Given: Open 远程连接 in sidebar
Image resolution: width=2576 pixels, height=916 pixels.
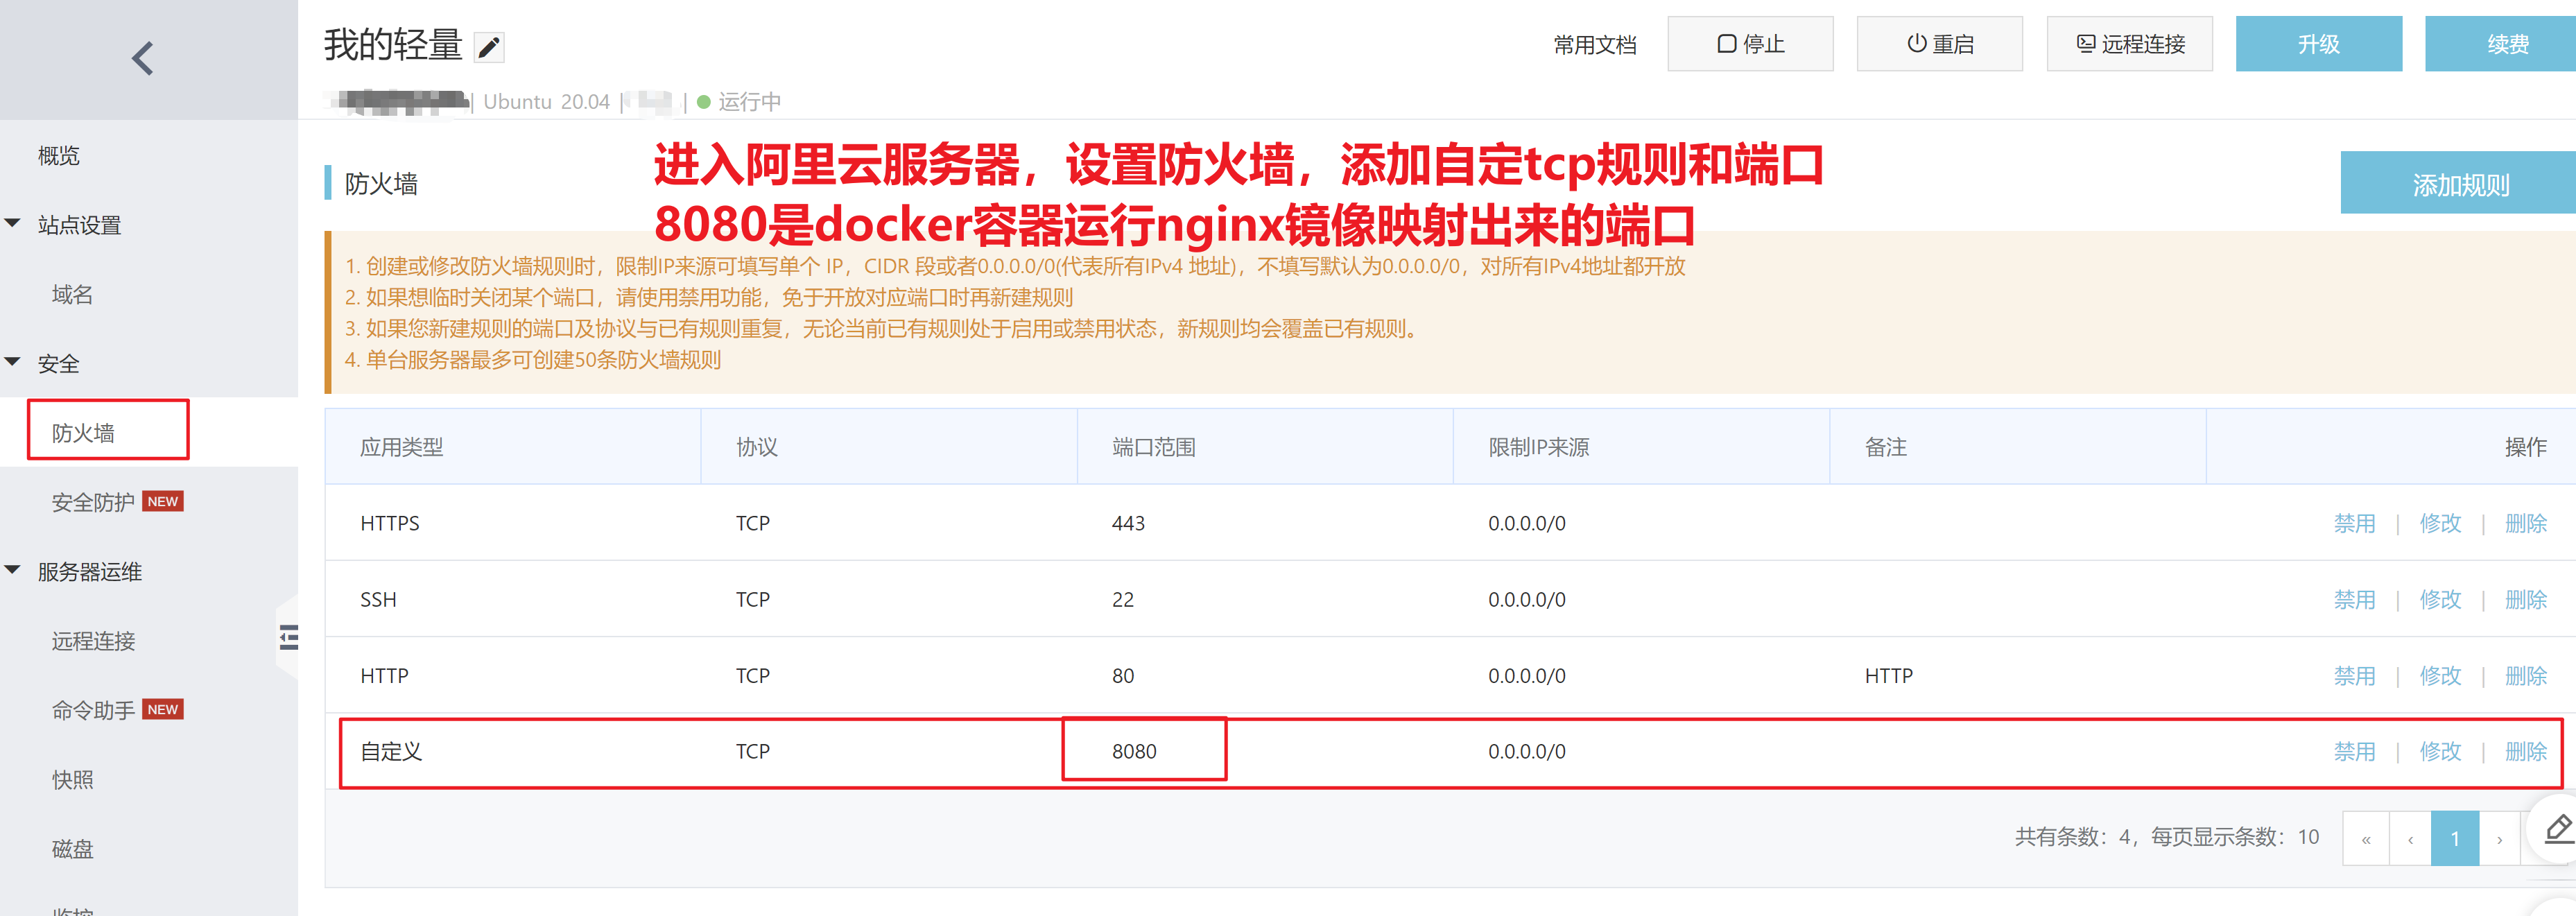Looking at the screenshot, I should coord(93,641).
